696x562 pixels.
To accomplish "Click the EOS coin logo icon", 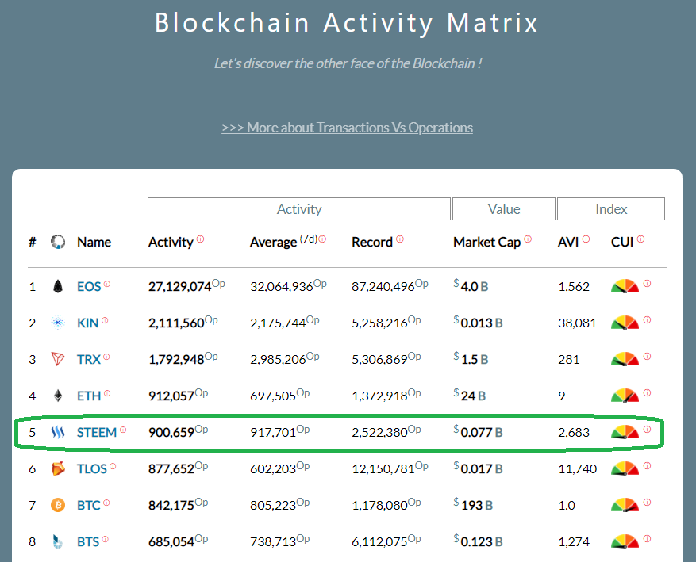I will [57, 286].
